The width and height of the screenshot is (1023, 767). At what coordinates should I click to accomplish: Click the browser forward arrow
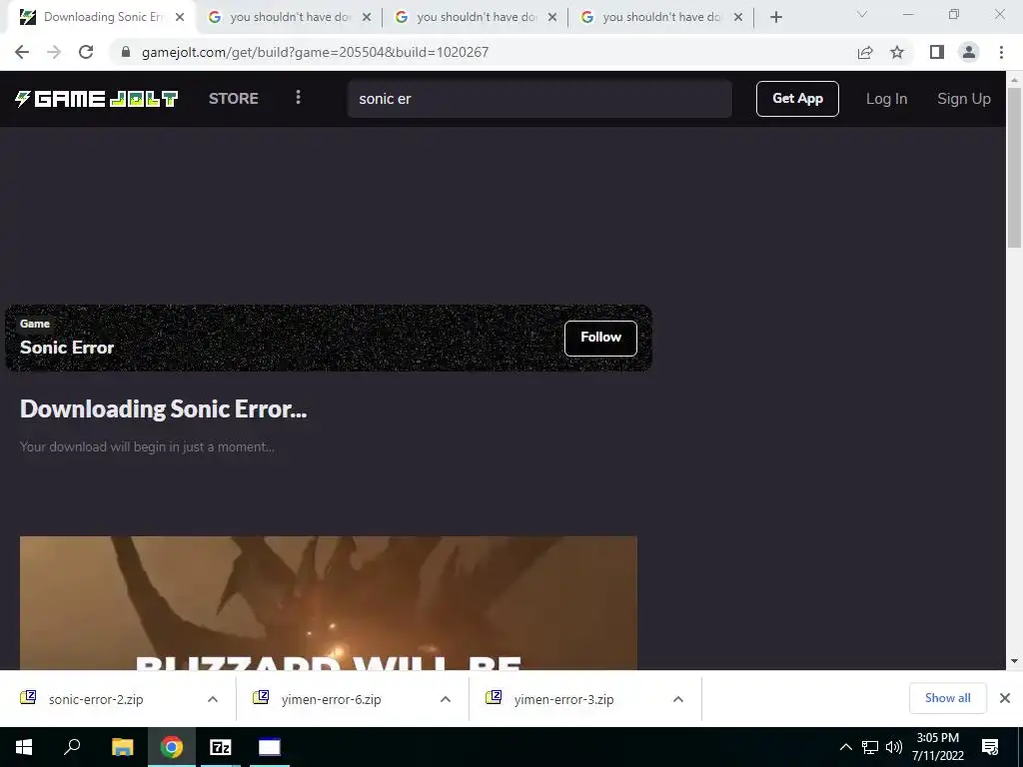tap(54, 52)
